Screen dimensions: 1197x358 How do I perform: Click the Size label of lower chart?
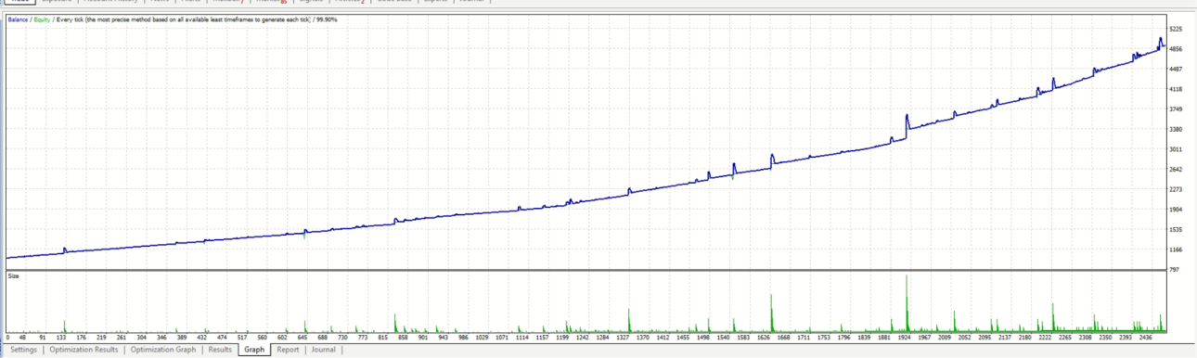[x=14, y=275]
